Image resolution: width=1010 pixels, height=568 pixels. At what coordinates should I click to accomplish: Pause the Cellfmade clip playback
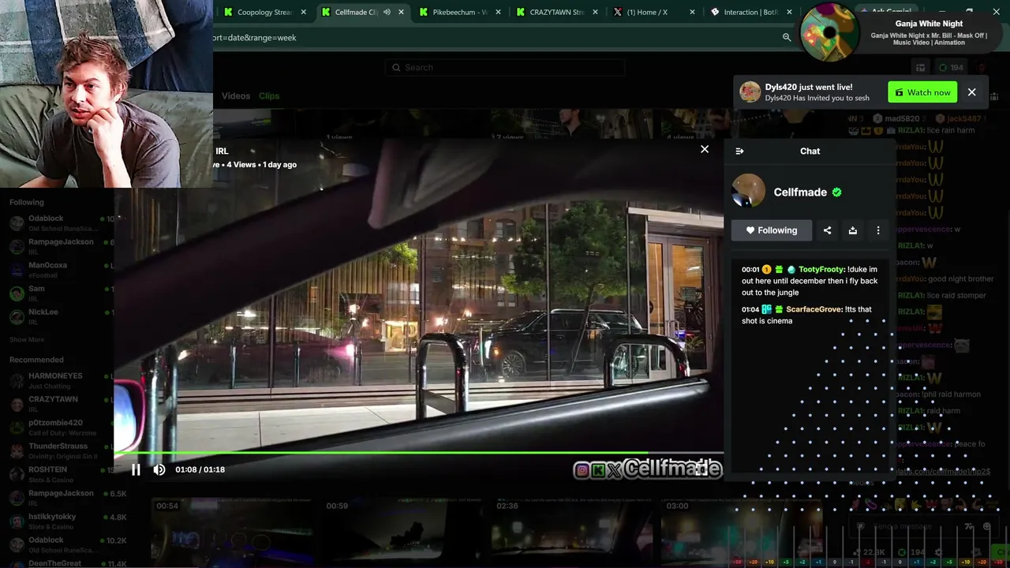[136, 469]
